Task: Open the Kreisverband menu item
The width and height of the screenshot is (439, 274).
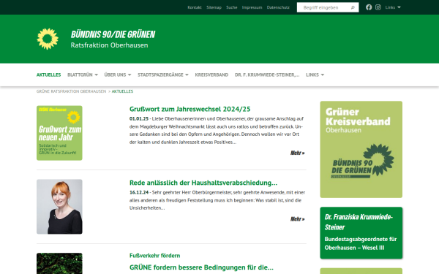Action: (211, 75)
